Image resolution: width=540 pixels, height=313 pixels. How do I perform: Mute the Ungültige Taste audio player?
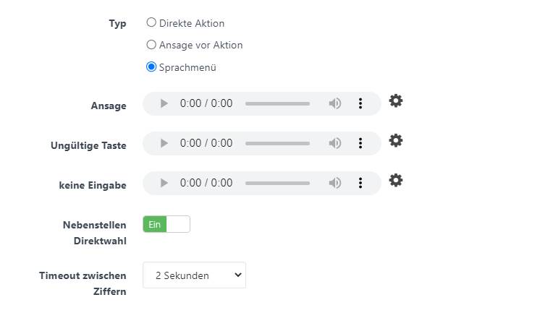point(334,143)
